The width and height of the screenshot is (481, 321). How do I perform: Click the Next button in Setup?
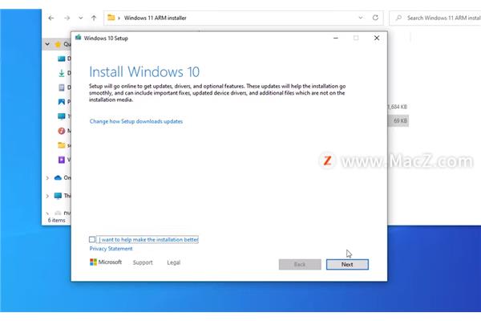pyautogui.click(x=347, y=265)
